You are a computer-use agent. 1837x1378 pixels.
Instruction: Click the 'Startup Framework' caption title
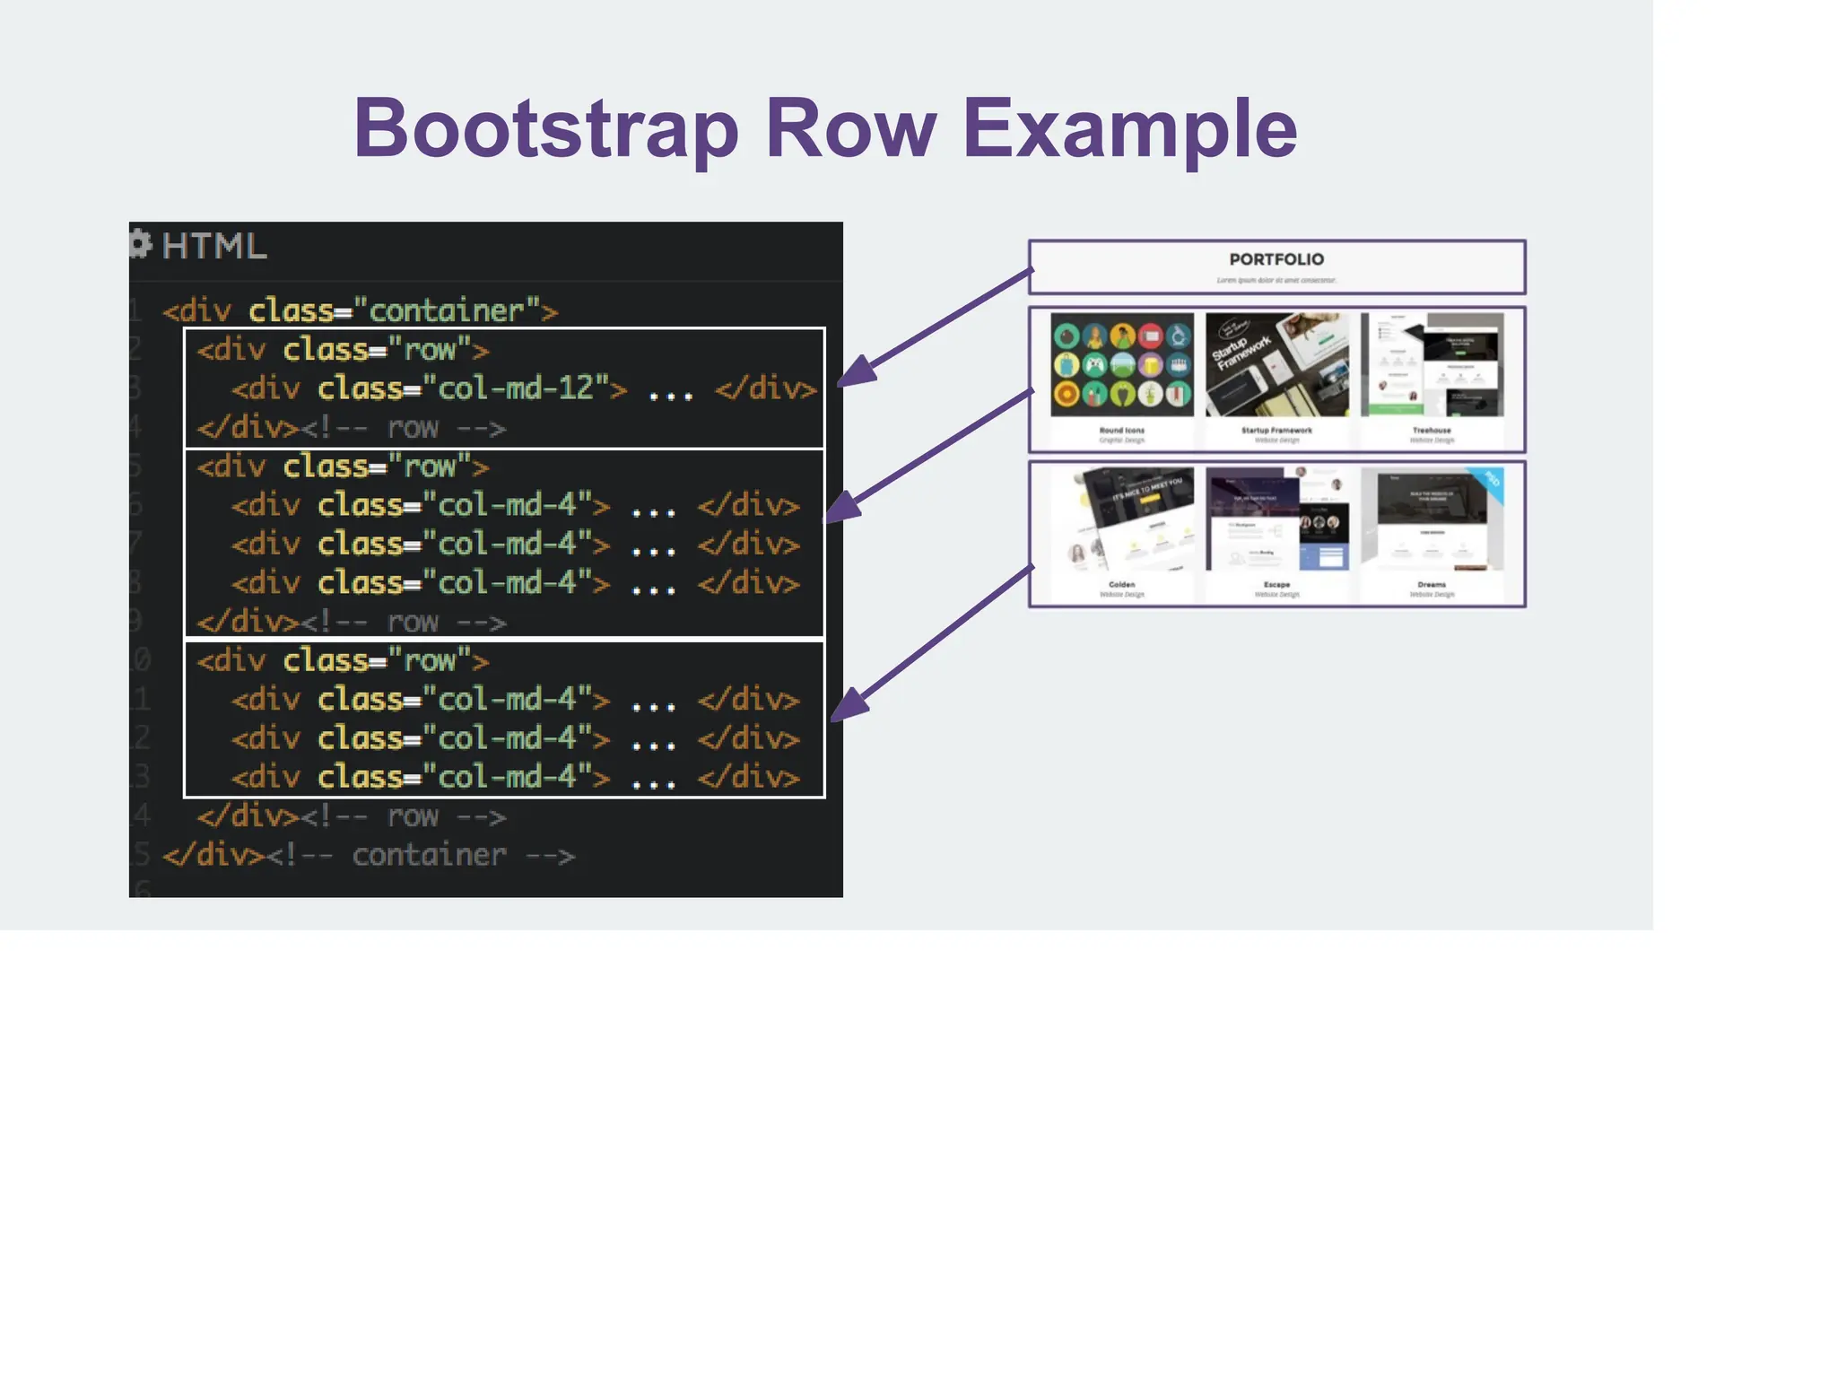pos(1276,431)
